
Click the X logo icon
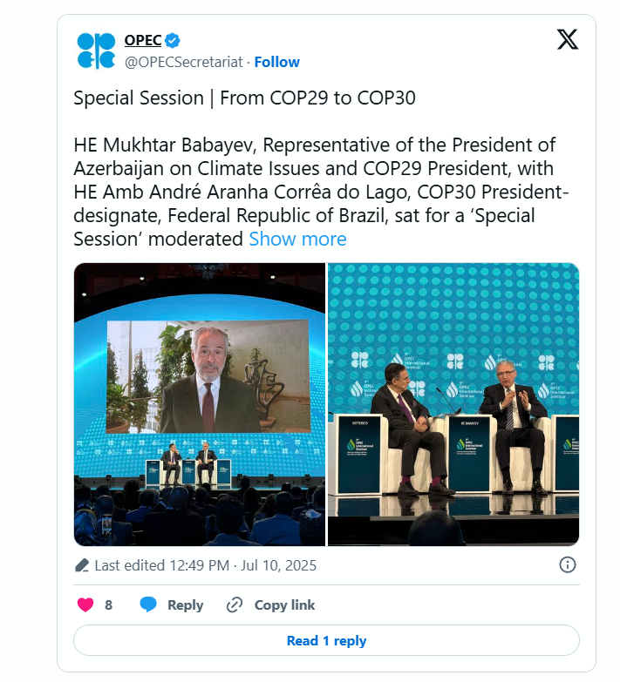567,39
